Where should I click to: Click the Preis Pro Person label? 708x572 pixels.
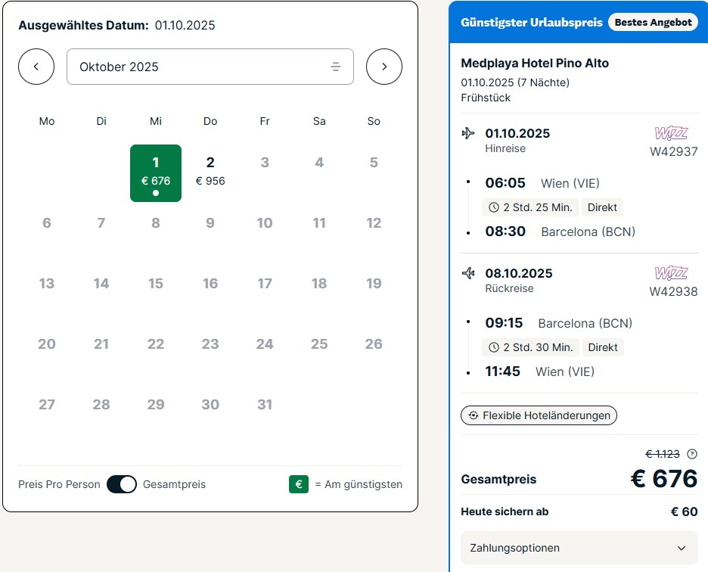[x=59, y=484]
